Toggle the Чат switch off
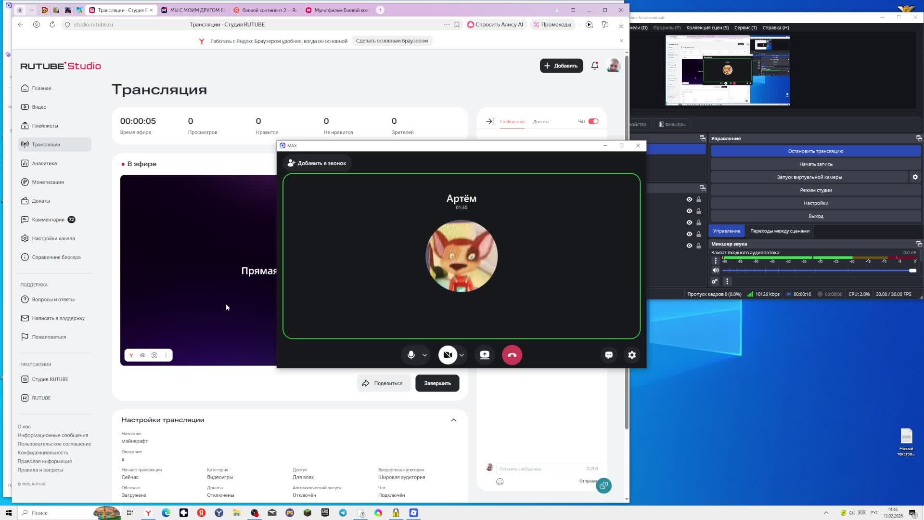924x520 pixels. tap(593, 121)
